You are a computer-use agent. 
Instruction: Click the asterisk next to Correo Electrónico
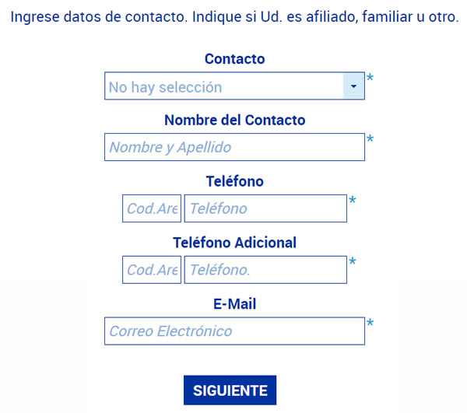pos(370,323)
